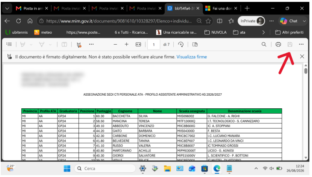Open the 6 x Tutti - Ricarica bookmark
The width and height of the screenshot is (312, 177).
click(x=131, y=32)
